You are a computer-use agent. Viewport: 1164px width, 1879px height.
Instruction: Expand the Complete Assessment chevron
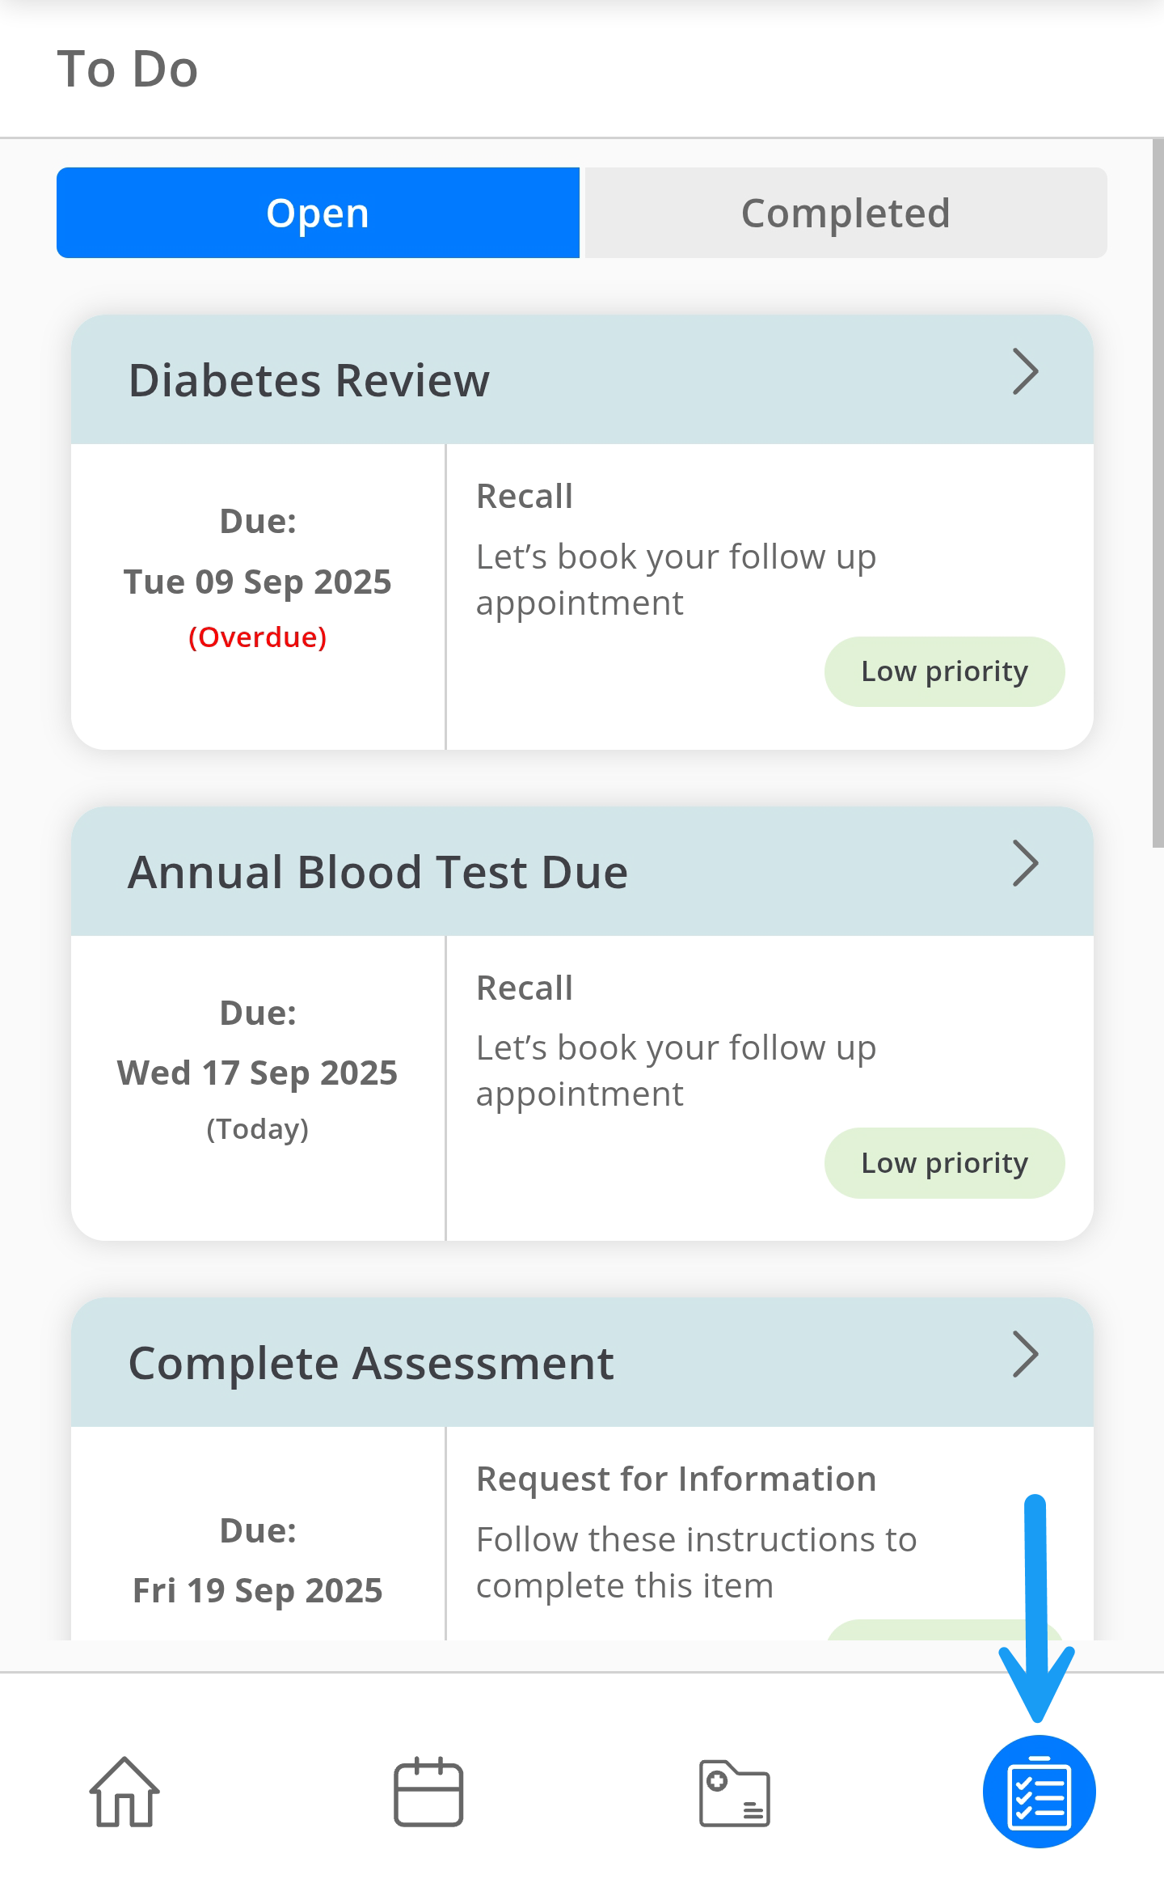tap(1025, 1355)
